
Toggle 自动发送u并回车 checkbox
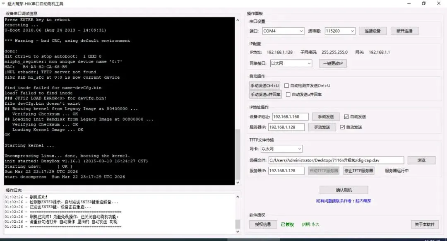click(x=288, y=94)
